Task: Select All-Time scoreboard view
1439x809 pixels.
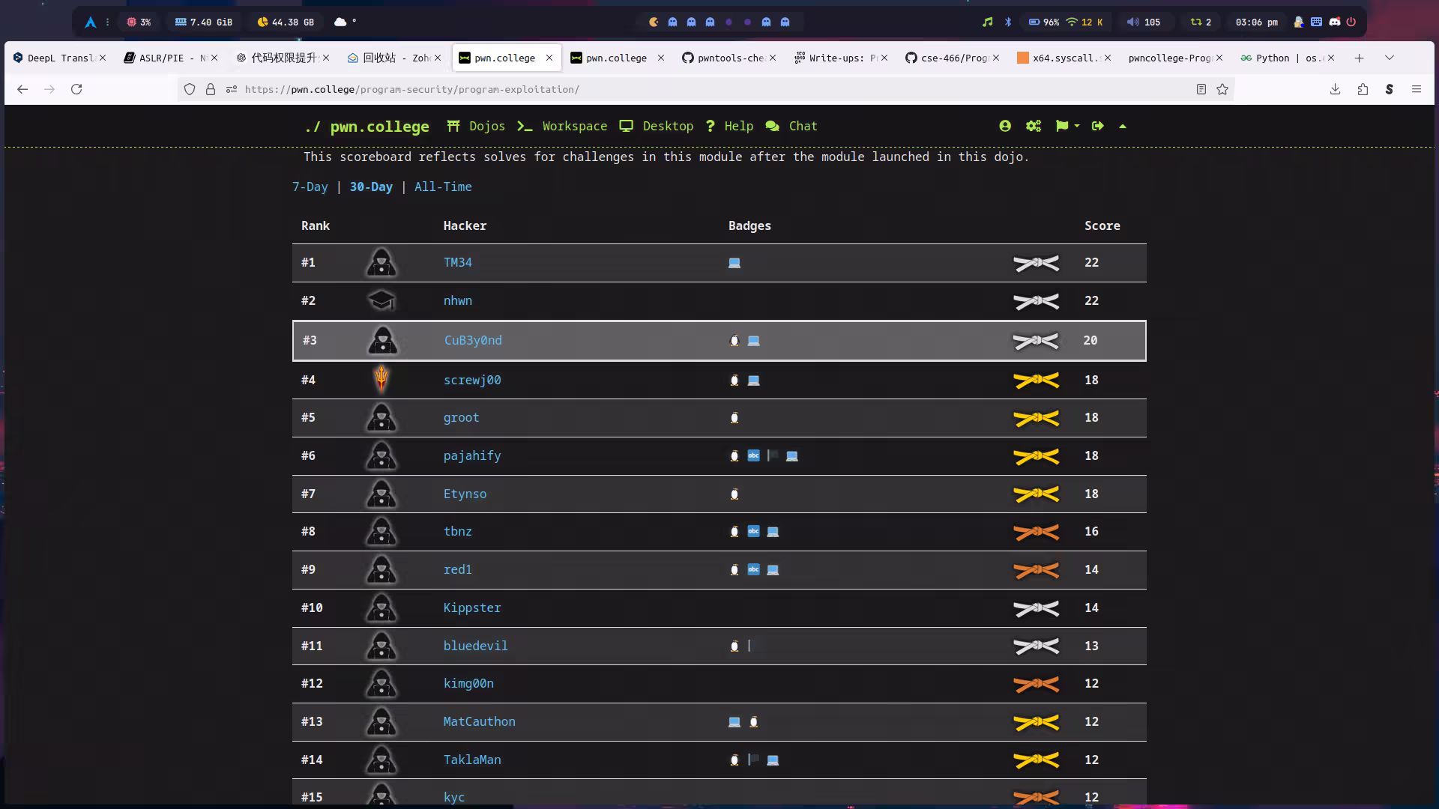Action: coord(442,187)
